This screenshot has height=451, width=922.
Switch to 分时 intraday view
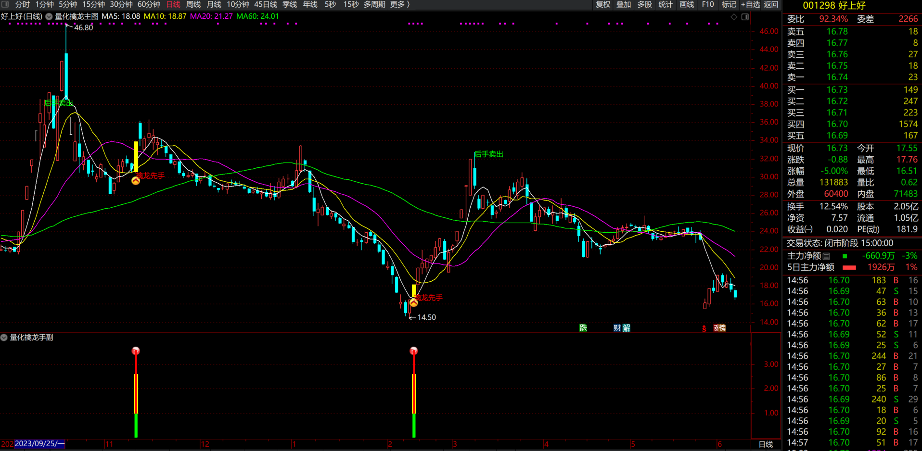[23, 4]
